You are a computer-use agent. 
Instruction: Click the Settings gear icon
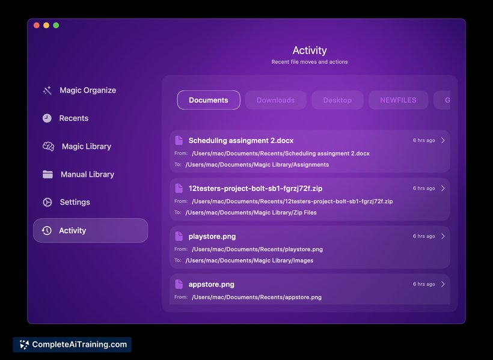click(x=47, y=202)
